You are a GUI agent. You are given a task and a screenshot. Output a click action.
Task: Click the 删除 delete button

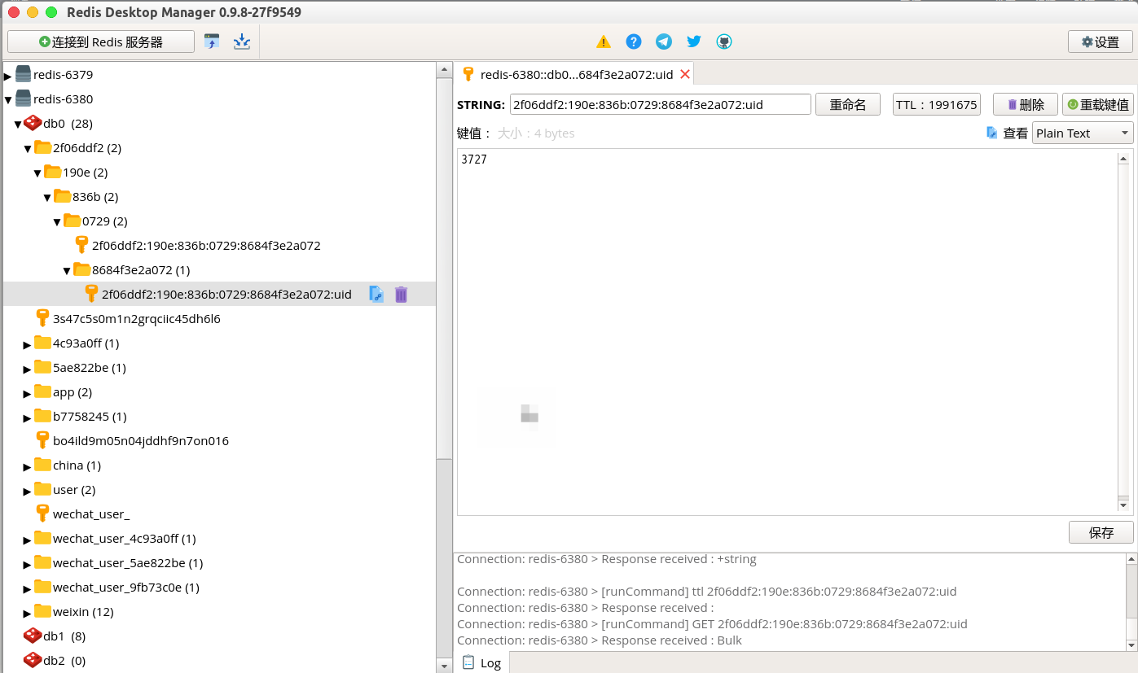click(x=1026, y=104)
